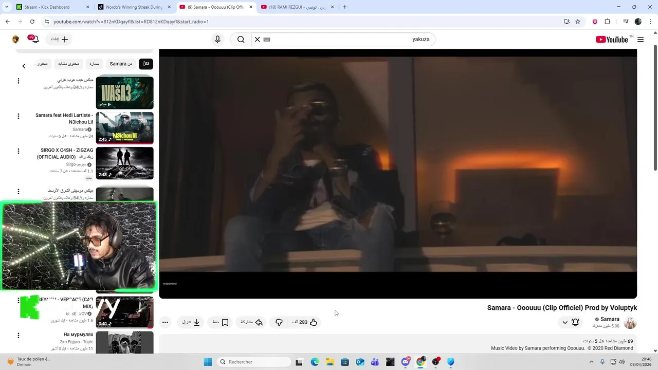The width and height of the screenshot is (658, 370).
Task: Select the 'من Samara' filter chip
Action: coord(121,64)
